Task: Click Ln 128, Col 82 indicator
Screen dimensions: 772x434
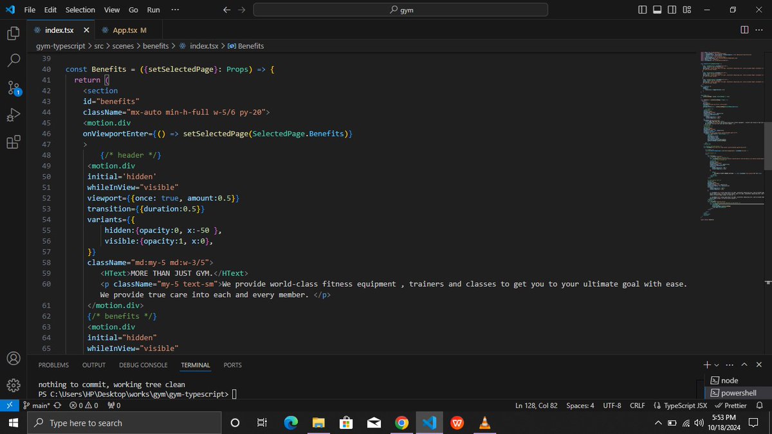Action: (x=537, y=405)
